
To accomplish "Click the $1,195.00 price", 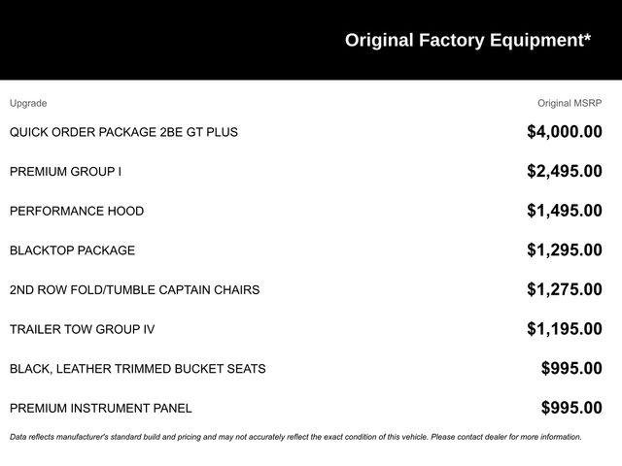I will click(564, 329).
